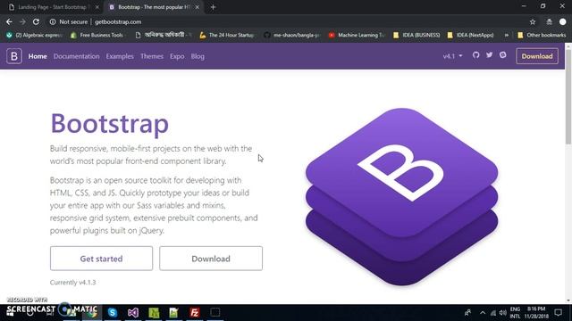Image resolution: width=572 pixels, height=321 pixels.
Task: Open the Chrome profile avatar
Action: click(562, 21)
